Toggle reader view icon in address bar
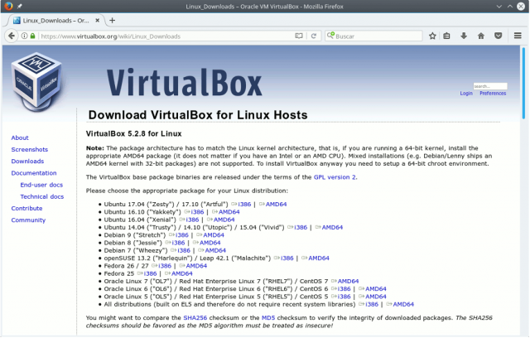530x338 pixels. click(299, 36)
